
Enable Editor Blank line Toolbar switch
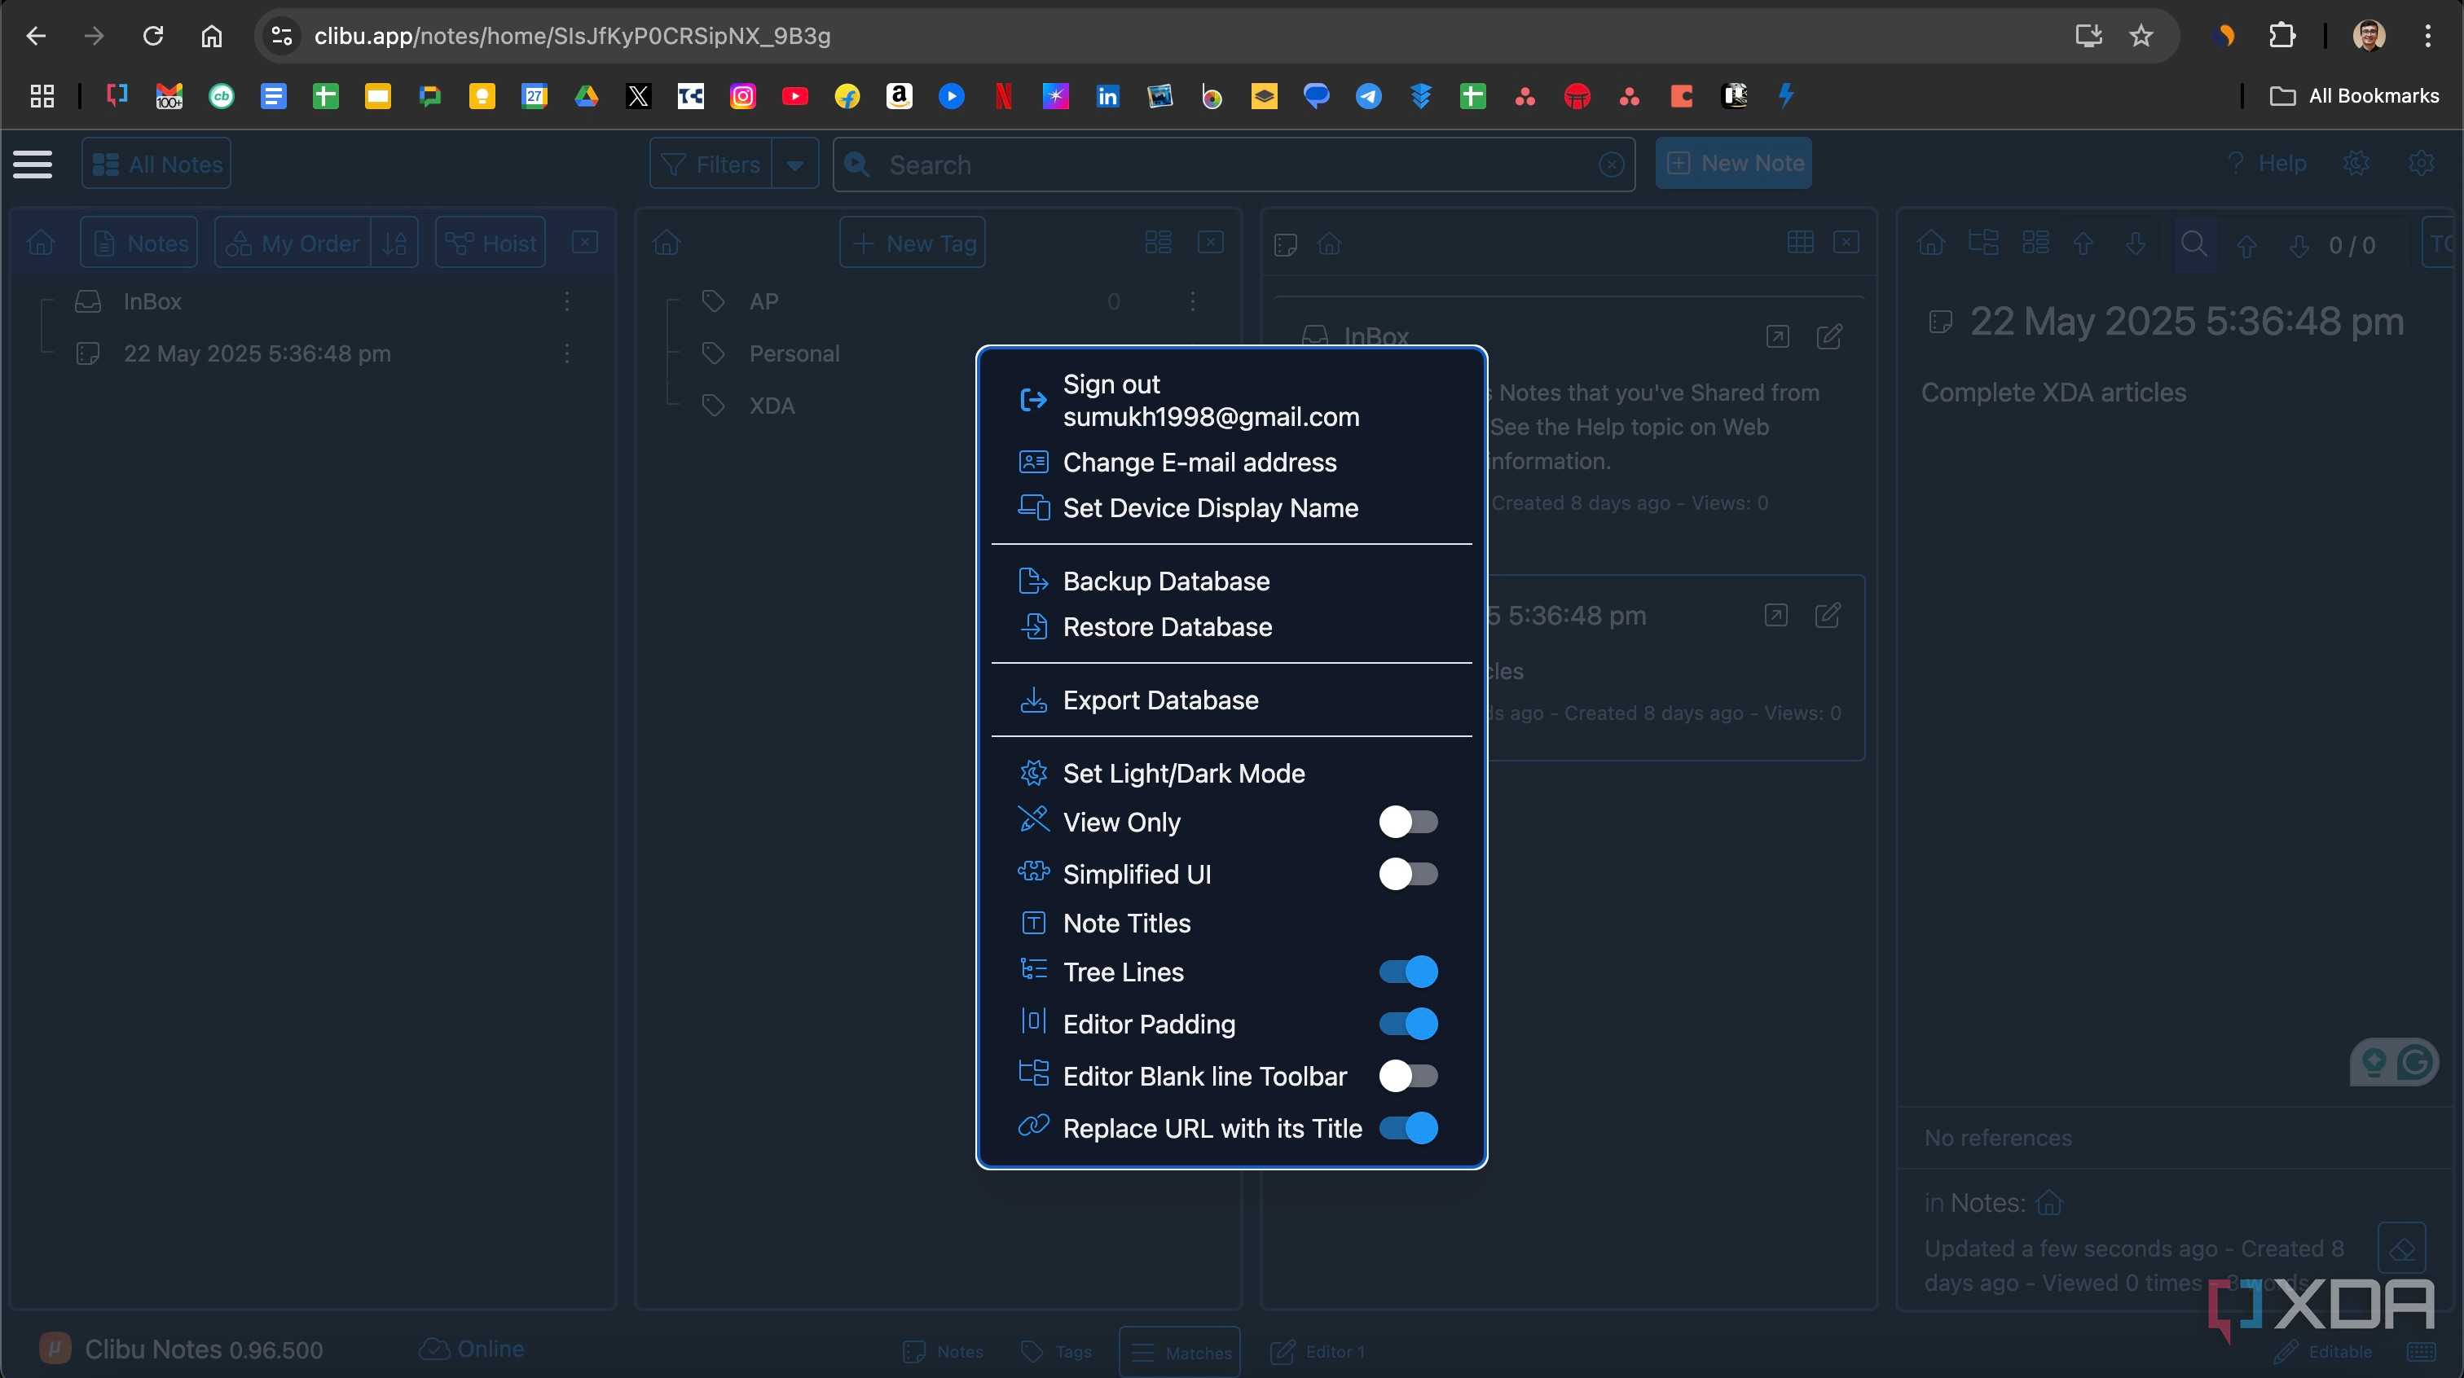click(x=1407, y=1076)
